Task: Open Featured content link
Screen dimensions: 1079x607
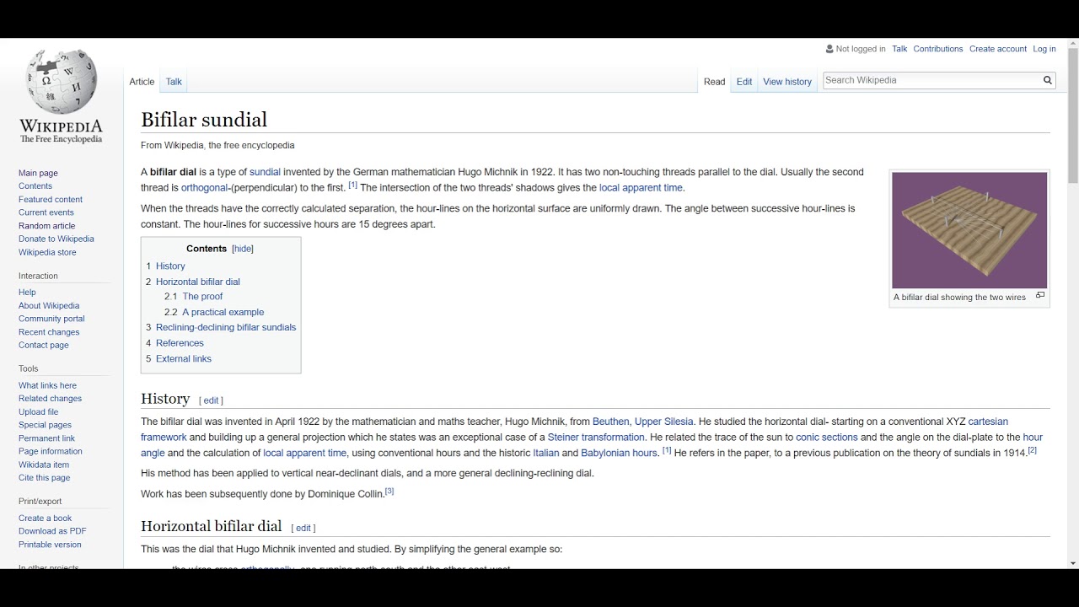Action: coord(51,200)
